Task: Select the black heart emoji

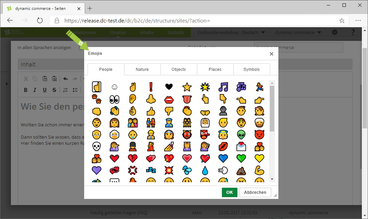Action: coord(169,87)
